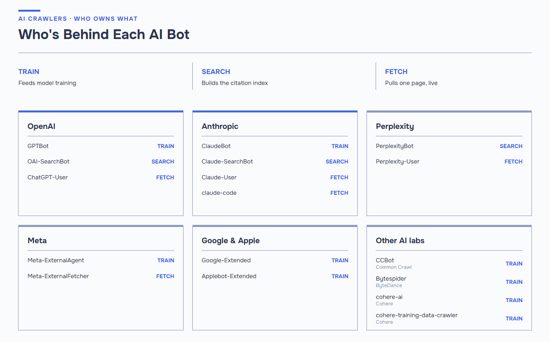
Task: Click the "Common Crawl" label under CCBot
Action: [394, 267]
